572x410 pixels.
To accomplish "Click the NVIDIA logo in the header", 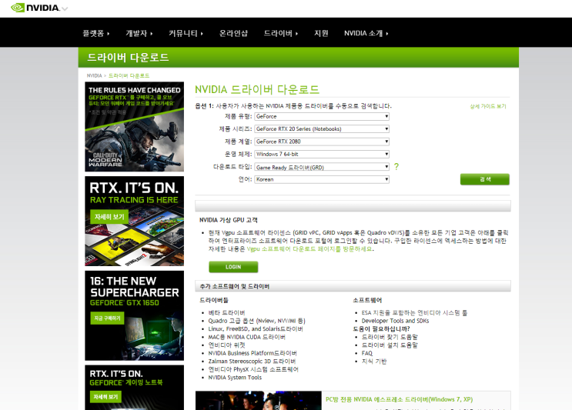I will (x=35, y=8).
